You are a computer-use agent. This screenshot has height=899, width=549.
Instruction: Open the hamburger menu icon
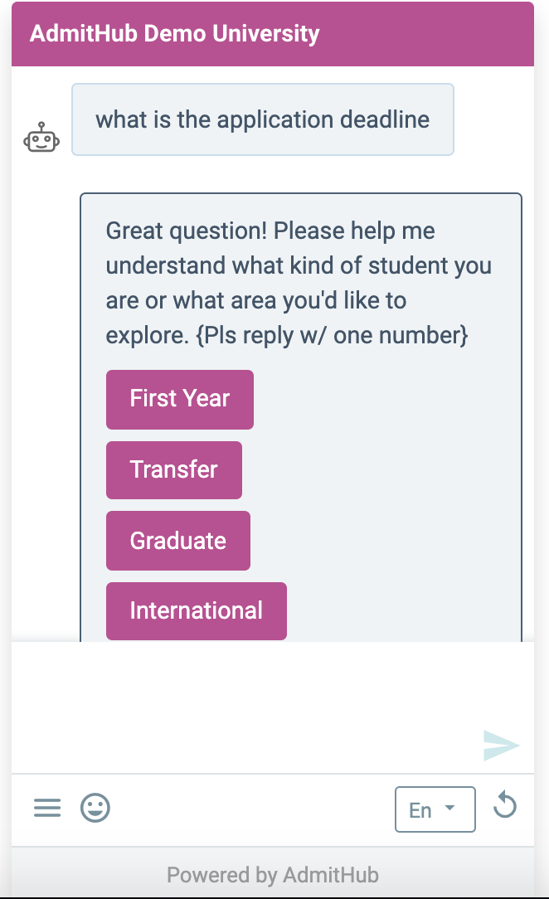click(x=47, y=808)
